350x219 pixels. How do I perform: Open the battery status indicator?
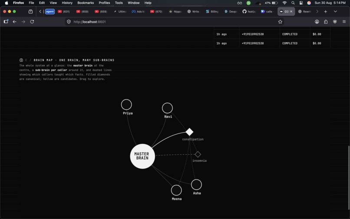click(x=271, y=3)
